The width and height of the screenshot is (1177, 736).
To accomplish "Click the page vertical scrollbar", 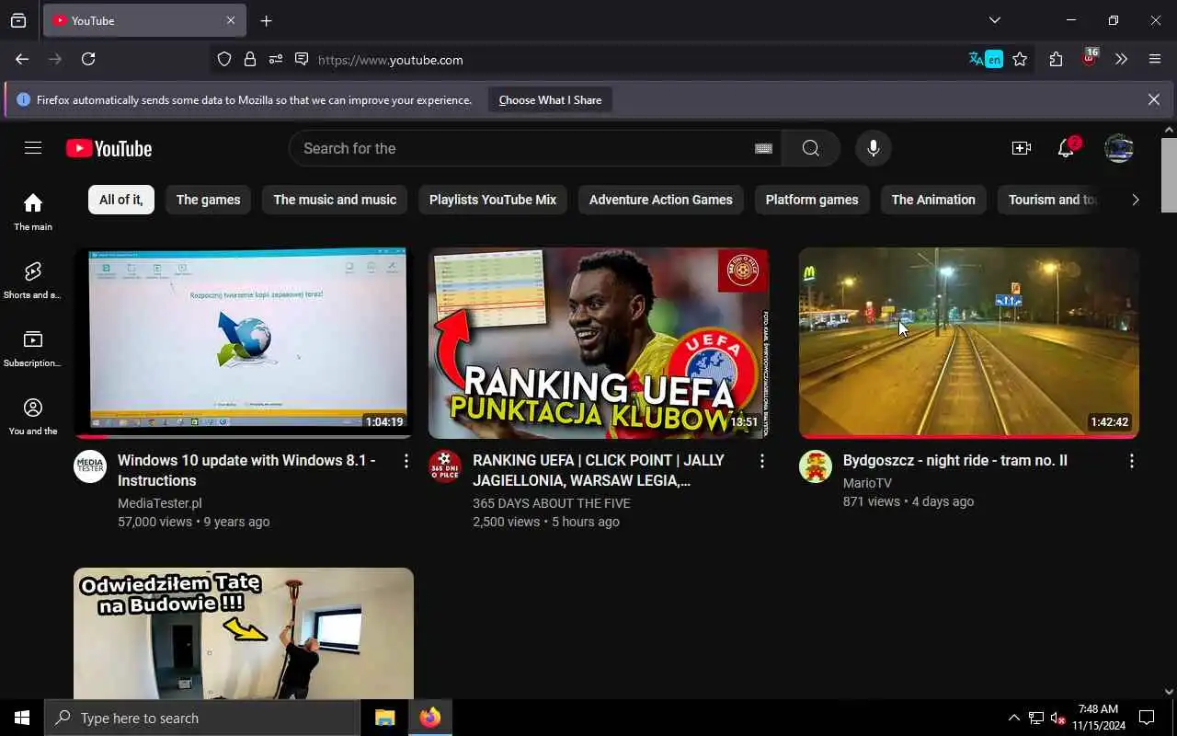I will point(1169,175).
